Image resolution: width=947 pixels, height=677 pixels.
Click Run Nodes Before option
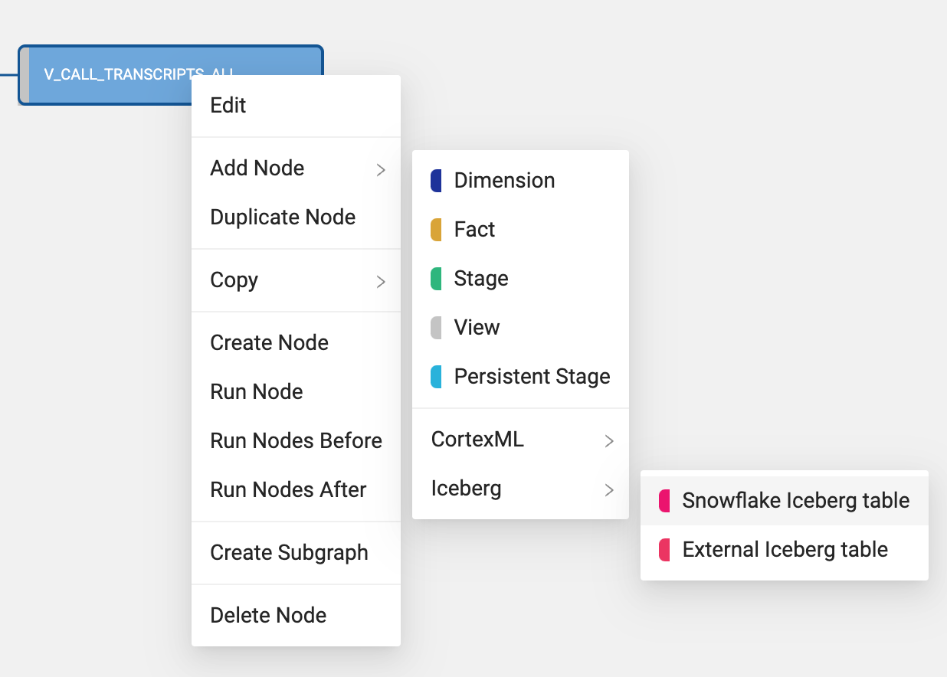click(x=296, y=441)
